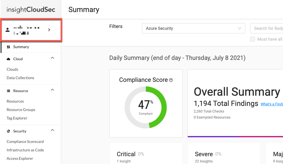Collapse the Security section chevron
283x164 pixels.
click(x=52, y=130)
